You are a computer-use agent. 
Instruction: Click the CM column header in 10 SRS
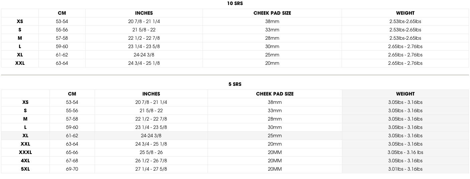pyautogui.click(x=62, y=13)
